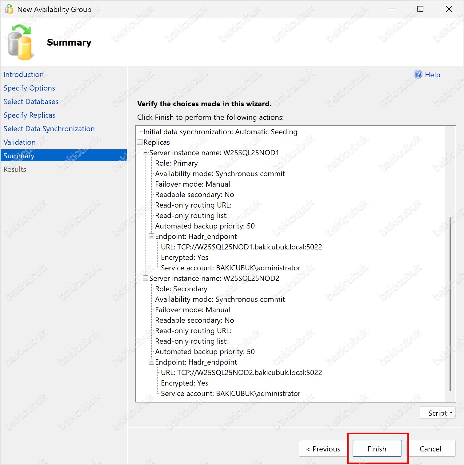Open the Script dropdown arrow

pyautogui.click(x=451, y=413)
